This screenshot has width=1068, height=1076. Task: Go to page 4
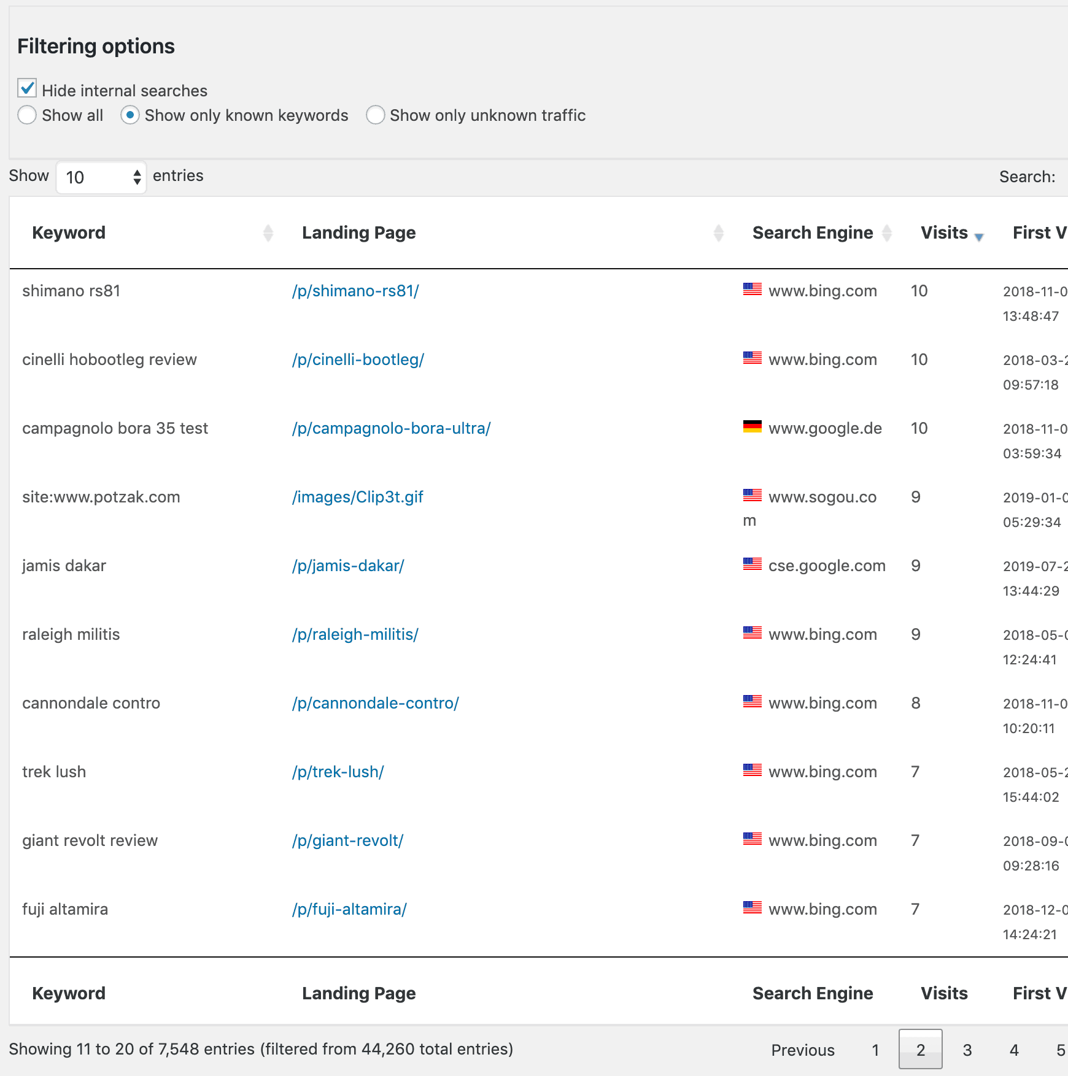pos(1014,1050)
